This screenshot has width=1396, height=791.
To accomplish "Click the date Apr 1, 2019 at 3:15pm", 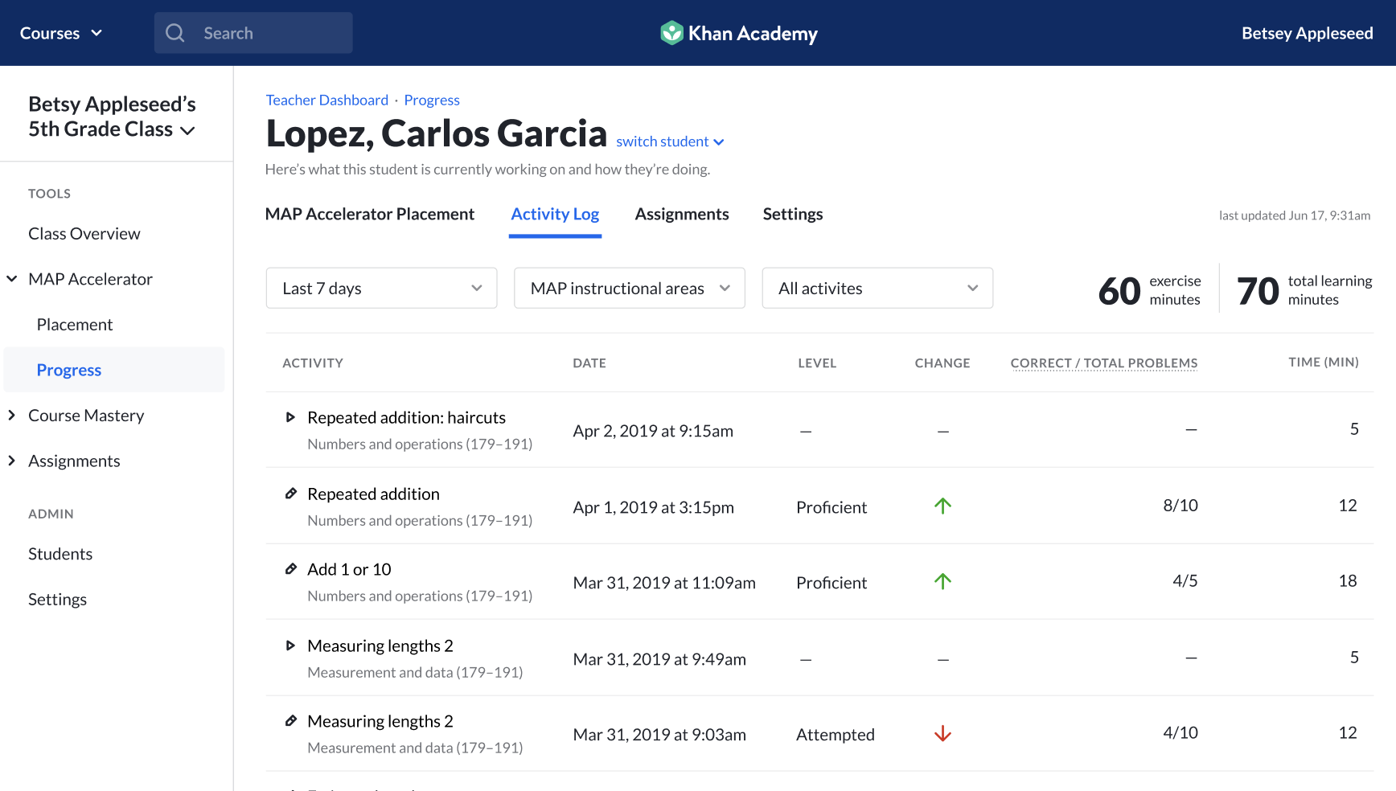I will [653, 507].
